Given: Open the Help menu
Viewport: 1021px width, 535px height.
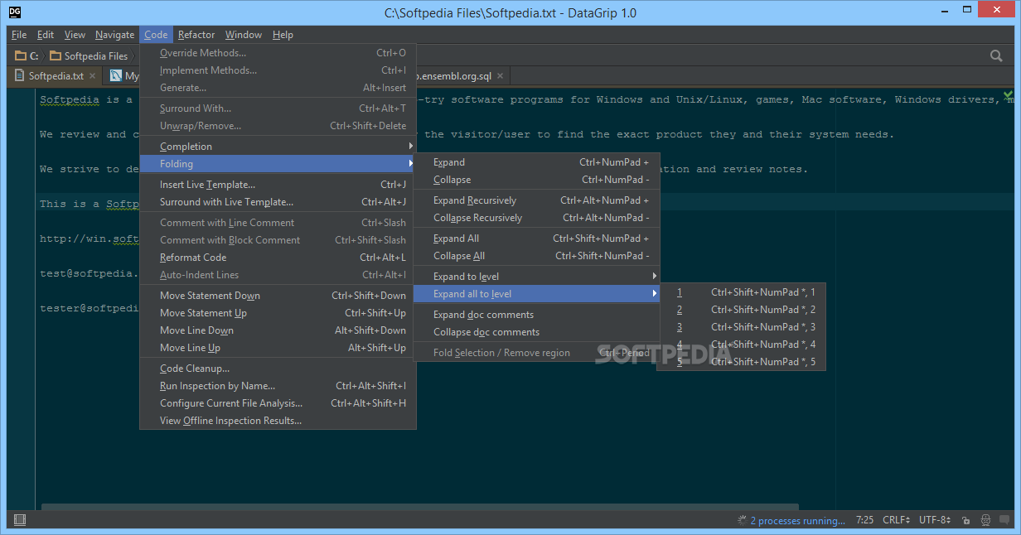Looking at the screenshot, I should click(x=283, y=35).
